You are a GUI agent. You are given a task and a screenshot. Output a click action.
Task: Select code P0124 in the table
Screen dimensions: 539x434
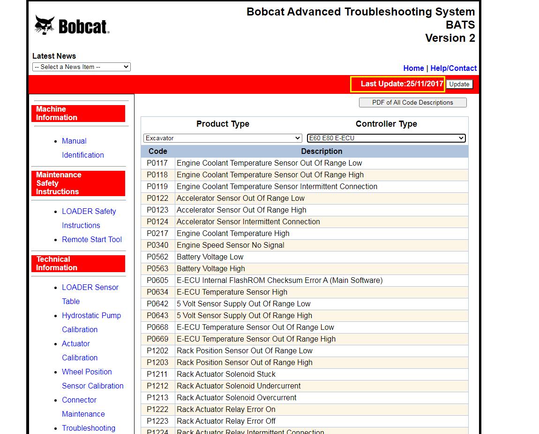click(157, 221)
